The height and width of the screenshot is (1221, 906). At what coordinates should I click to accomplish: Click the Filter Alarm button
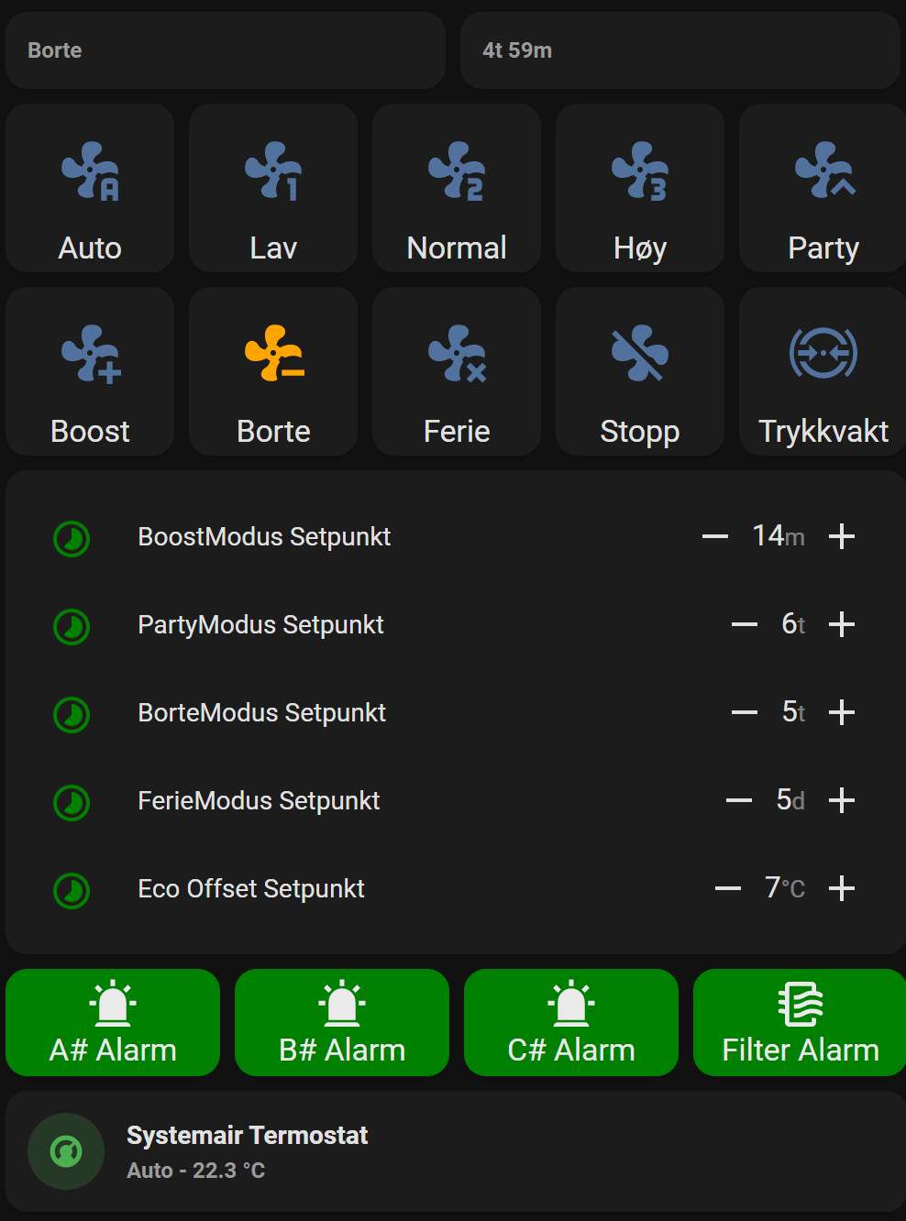pyautogui.click(x=799, y=1022)
